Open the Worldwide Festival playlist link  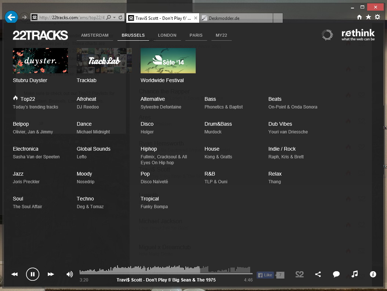pos(162,80)
